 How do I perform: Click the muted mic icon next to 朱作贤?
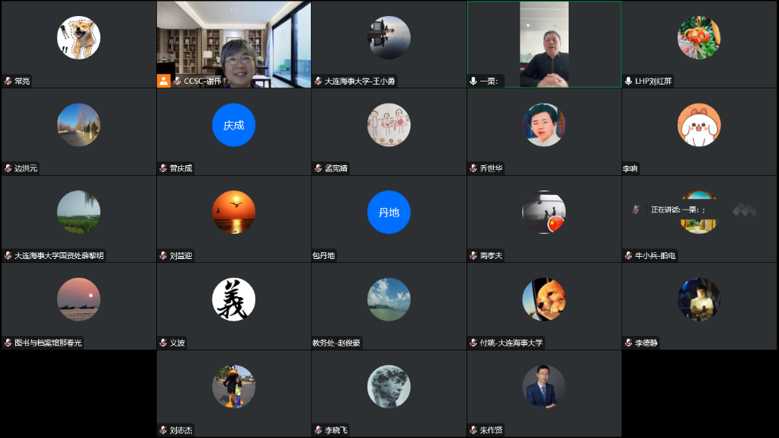(473, 430)
